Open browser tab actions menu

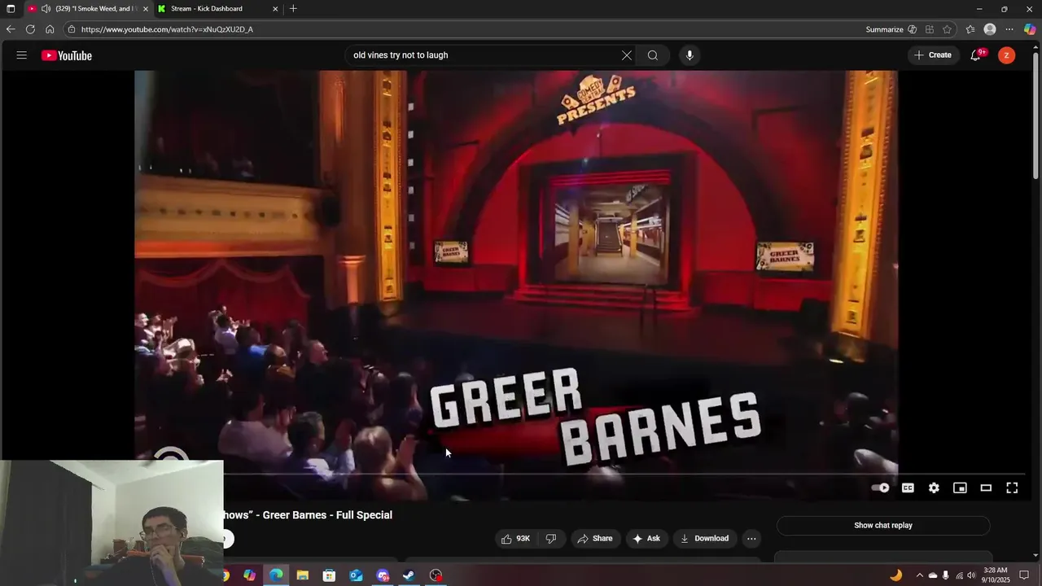tap(11, 9)
